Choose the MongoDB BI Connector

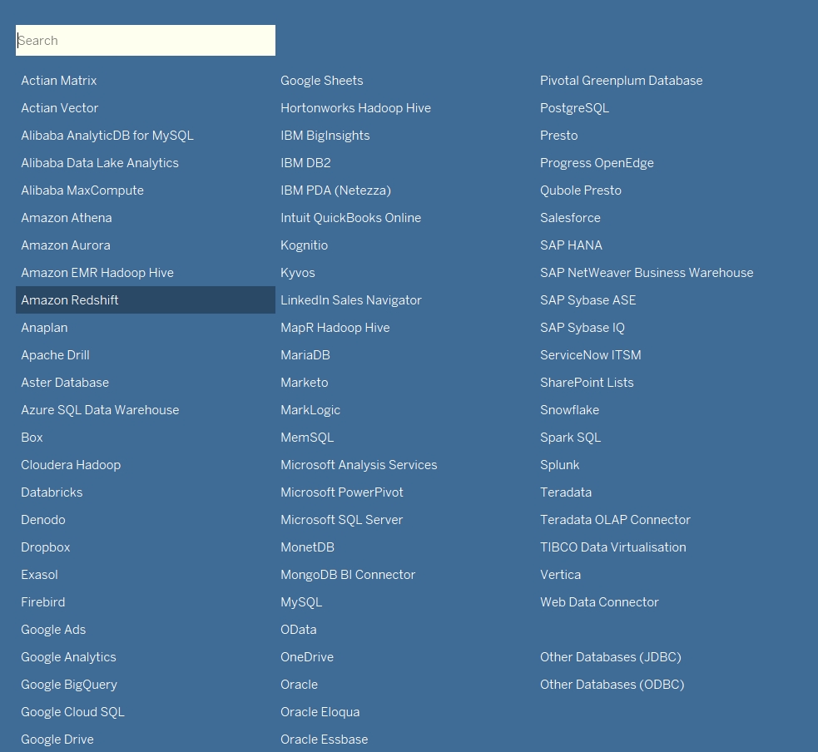[x=348, y=574]
